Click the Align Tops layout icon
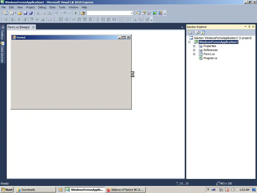257x193 pixels. (x=32, y=19)
